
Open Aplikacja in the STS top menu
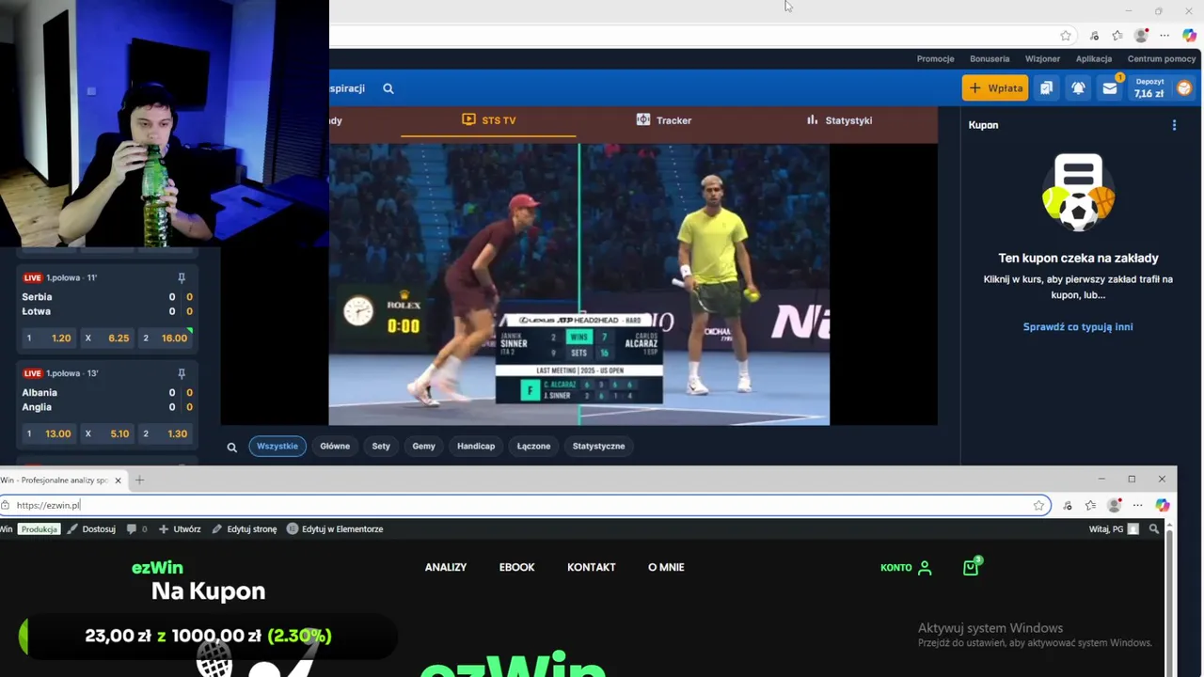(1094, 58)
